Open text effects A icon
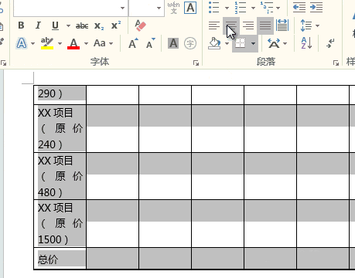Image resolution: width=355 pixels, height=278 pixels. point(22,43)
